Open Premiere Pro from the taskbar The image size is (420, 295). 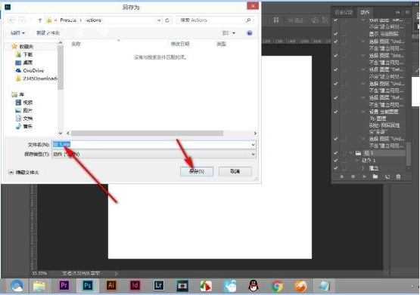pyautogui.click(x=64, y=286)
